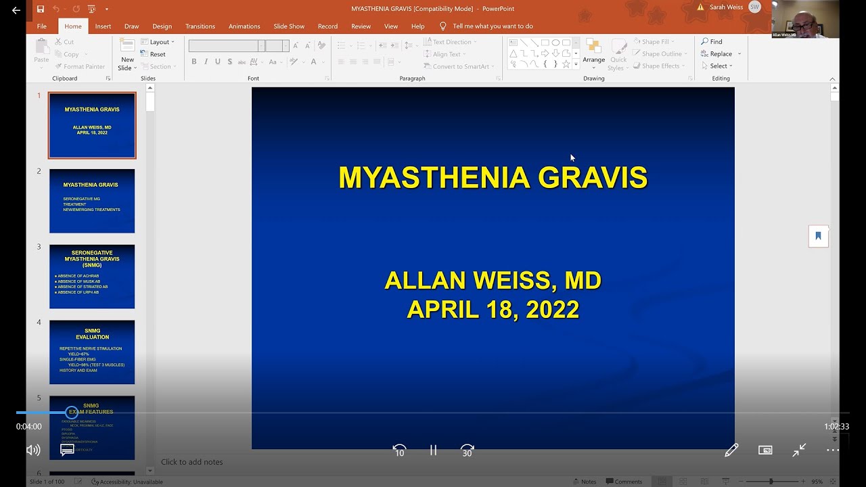Open the font size combo box
Viewport: 866px width, 487px height.
tap(277, 46)
